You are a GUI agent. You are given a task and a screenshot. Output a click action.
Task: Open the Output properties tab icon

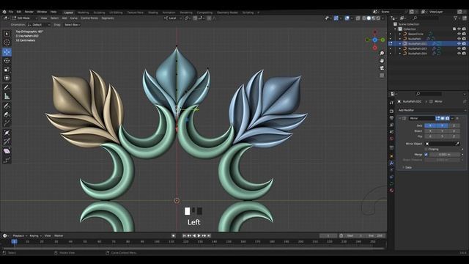tap(391, 118)
